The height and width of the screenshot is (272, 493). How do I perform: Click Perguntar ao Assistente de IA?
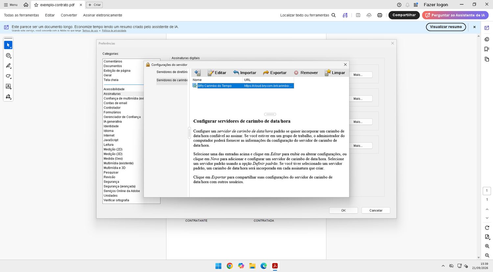pyautogui.click(x=455, y=15)
